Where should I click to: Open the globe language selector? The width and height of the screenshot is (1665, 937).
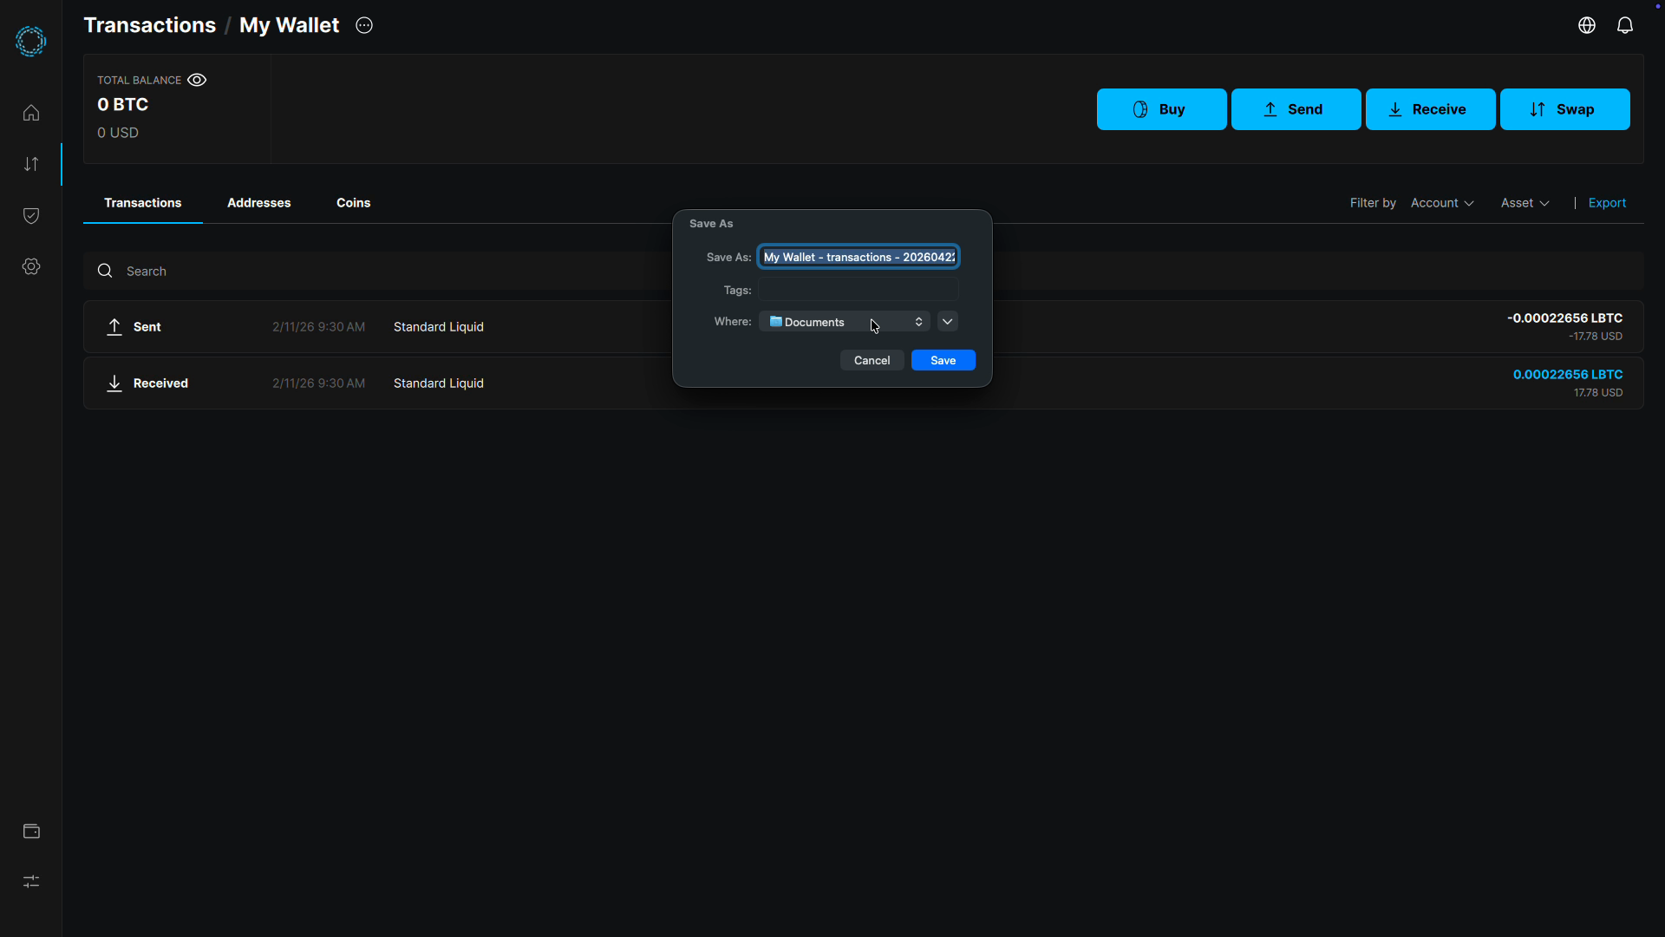[x=1587, y=25]
